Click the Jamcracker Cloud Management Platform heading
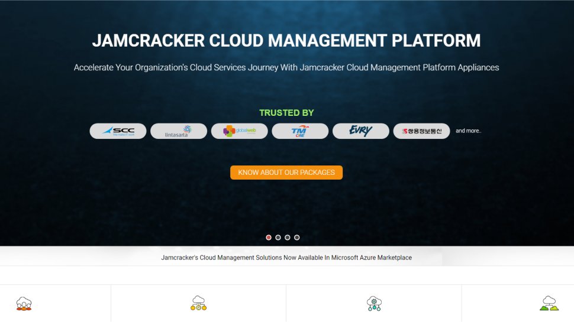The width and height of the screenshot is (574, 322). [286, 41]
